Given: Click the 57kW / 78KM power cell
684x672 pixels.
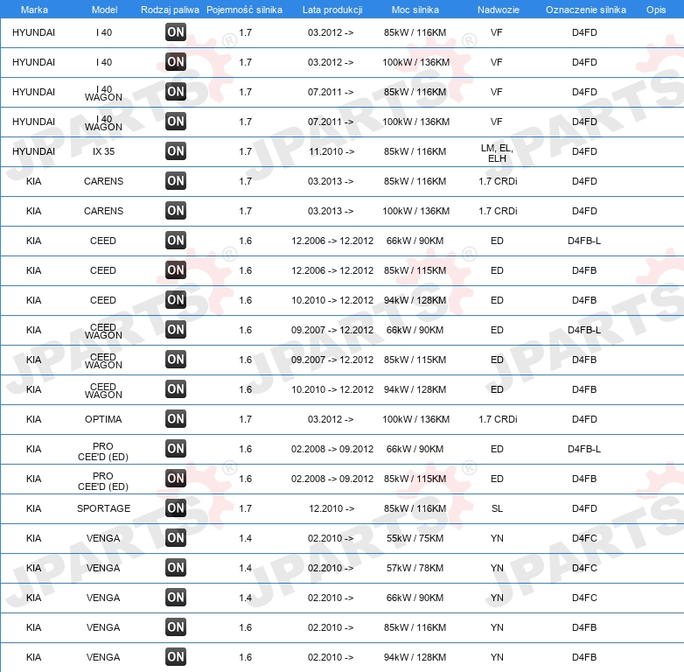Looking at the screenshot, I should pyautogui.click(x=415, y=568).
